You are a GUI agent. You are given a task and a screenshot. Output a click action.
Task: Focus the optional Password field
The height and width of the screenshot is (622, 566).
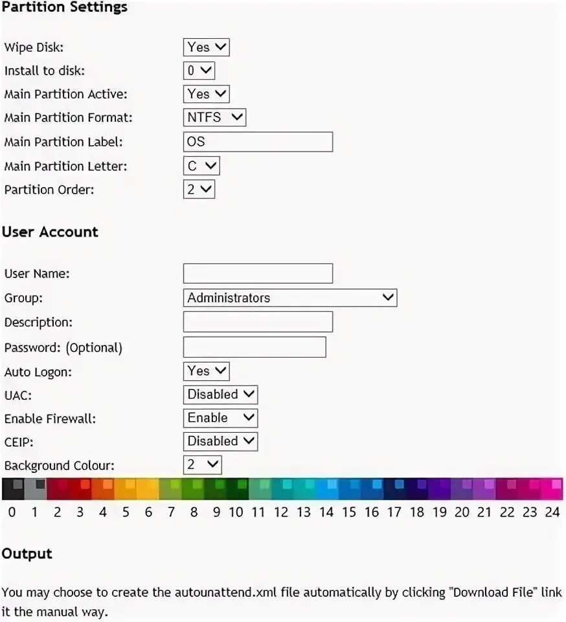tap(255, 347)
